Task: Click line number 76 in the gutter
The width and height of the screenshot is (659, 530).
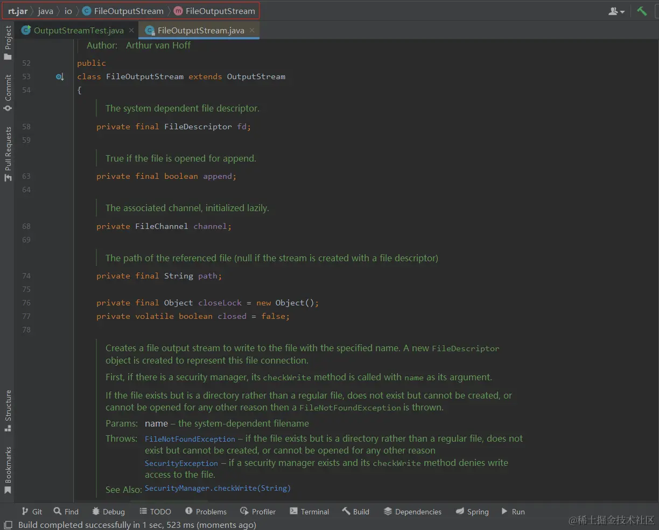Action: [26, 303]
